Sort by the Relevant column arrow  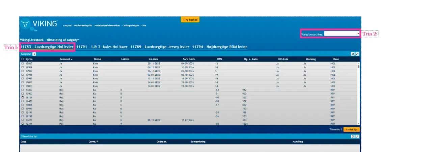[x=71, y=59]
